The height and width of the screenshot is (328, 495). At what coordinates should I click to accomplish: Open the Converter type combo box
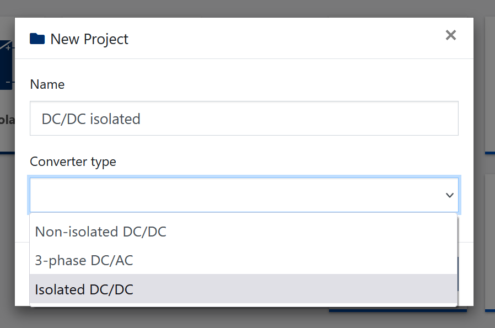point(244,195)
